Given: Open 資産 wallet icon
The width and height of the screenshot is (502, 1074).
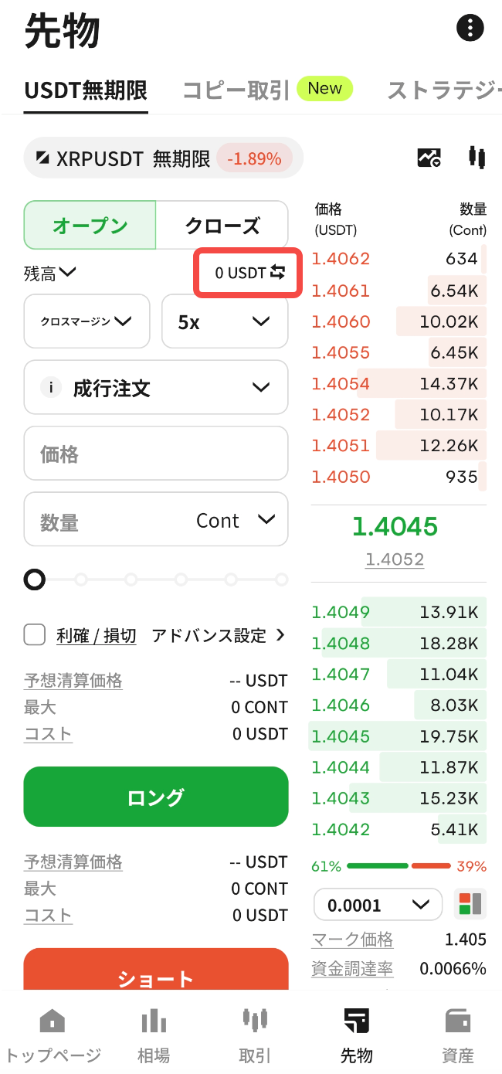Looking at the screenshot, I should click(458, 1021).
